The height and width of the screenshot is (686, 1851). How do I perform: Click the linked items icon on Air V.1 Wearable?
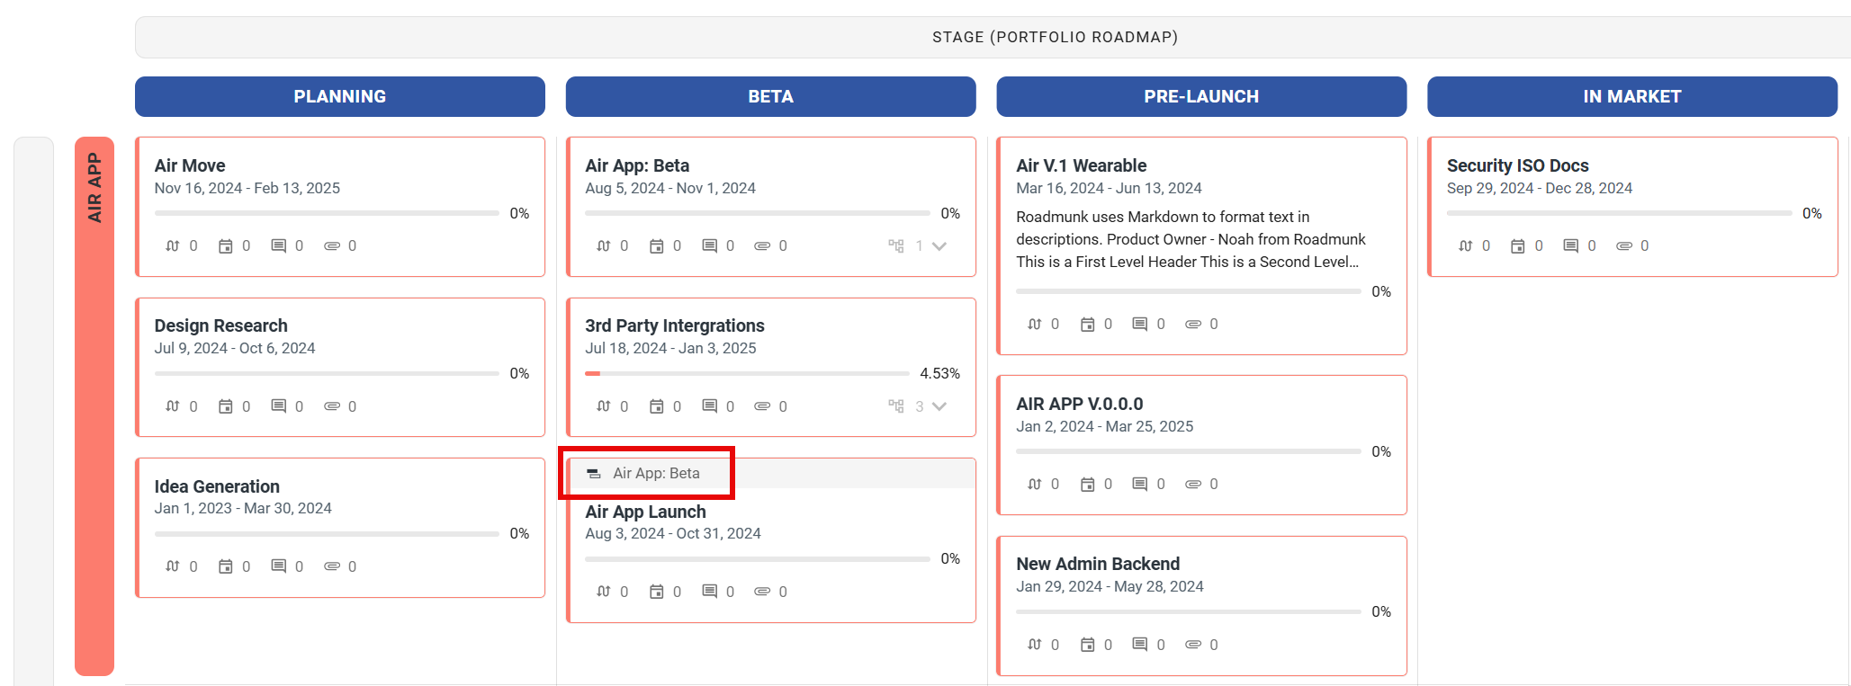coord(1035,324)
